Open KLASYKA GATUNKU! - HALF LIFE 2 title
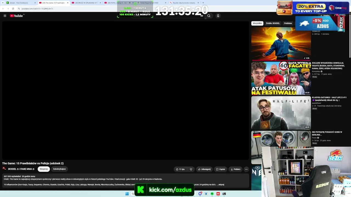 (x=329, y=99)
